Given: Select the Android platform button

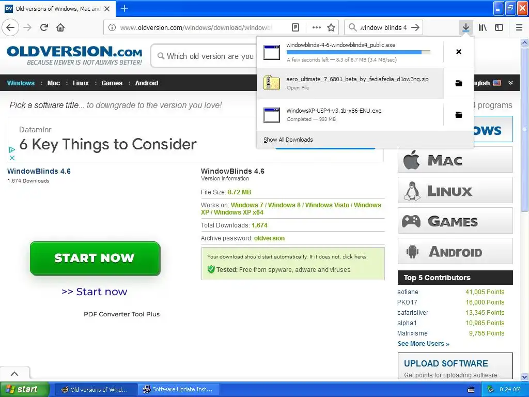Looking at the screenshot, I should pyautogui.click(x=455, y=251).
